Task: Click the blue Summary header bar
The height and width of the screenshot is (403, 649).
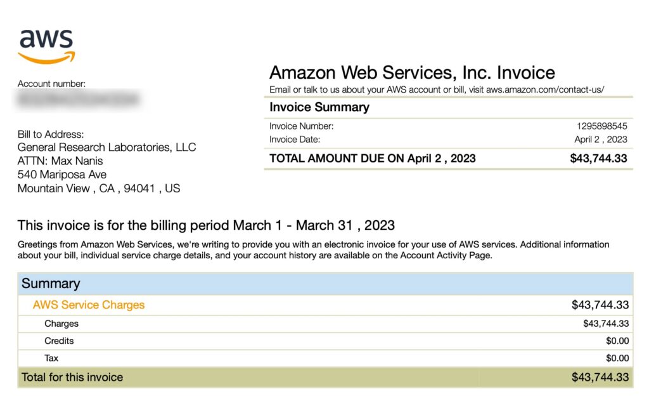Action: tap(324, 284)
